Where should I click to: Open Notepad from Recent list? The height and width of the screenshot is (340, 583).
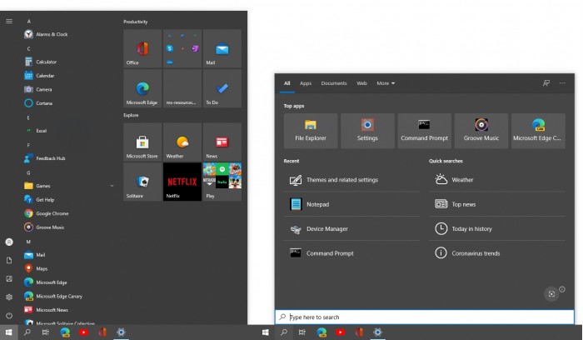(351, 204)
